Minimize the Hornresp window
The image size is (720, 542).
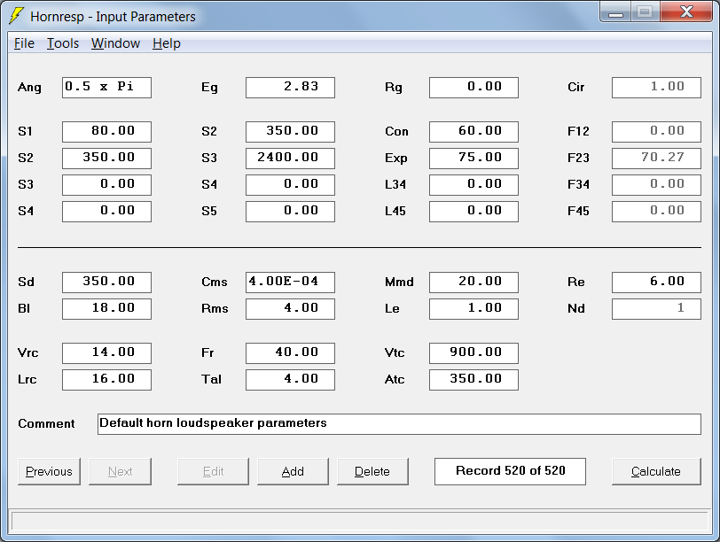pos(615,12)
